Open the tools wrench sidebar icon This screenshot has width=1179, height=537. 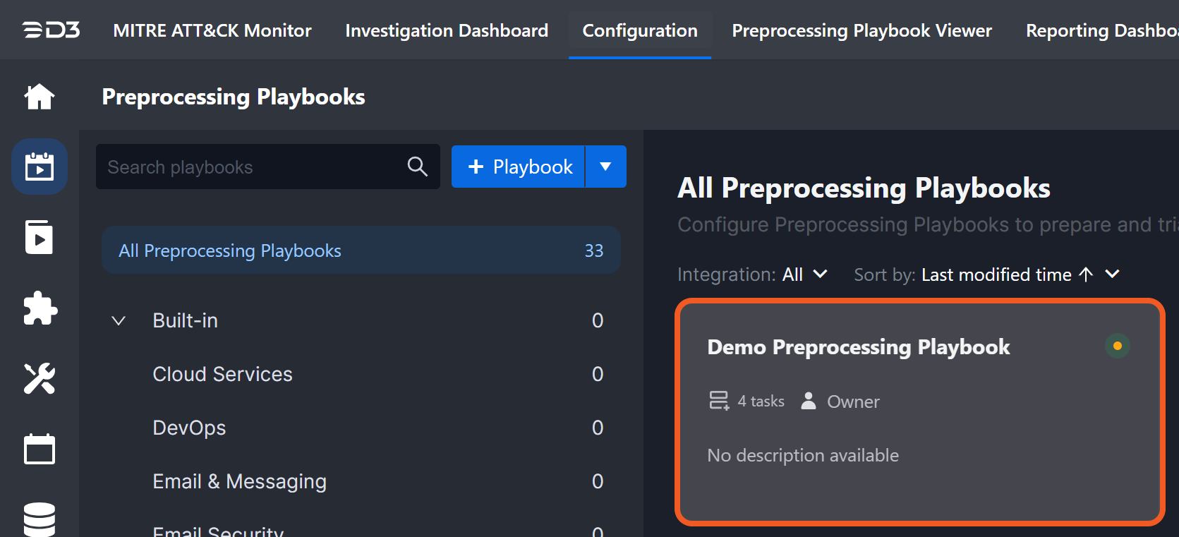(40, 379)
